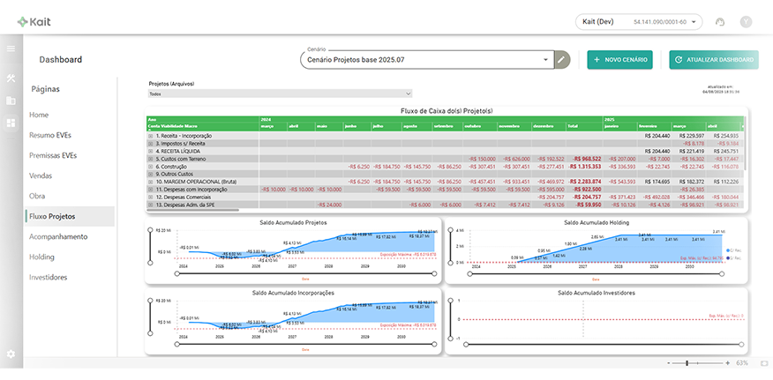Open the Projetos (Arquivos) Todos dropdown
This screenshot has height=380, width=773.
coord(280,93)
